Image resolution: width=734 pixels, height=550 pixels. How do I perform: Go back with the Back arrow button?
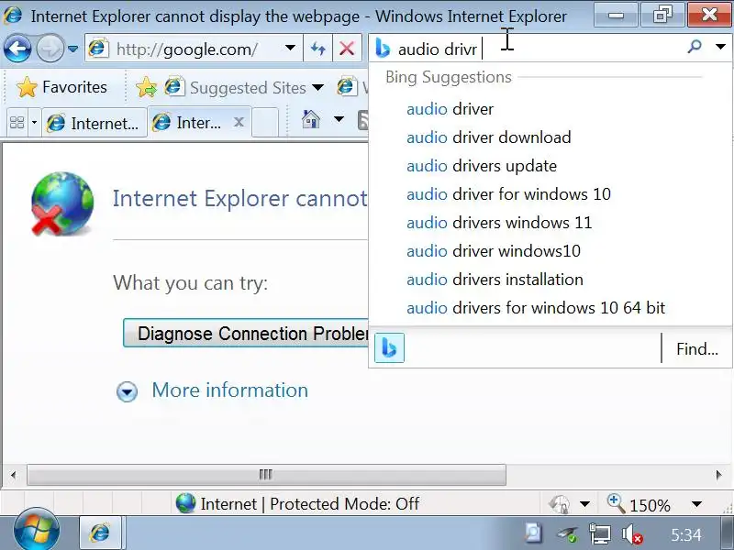pos(17,49)
